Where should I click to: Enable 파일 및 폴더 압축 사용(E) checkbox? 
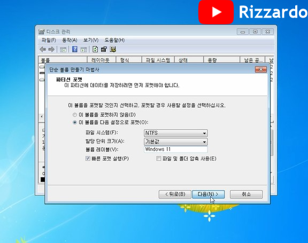point(158,159)
